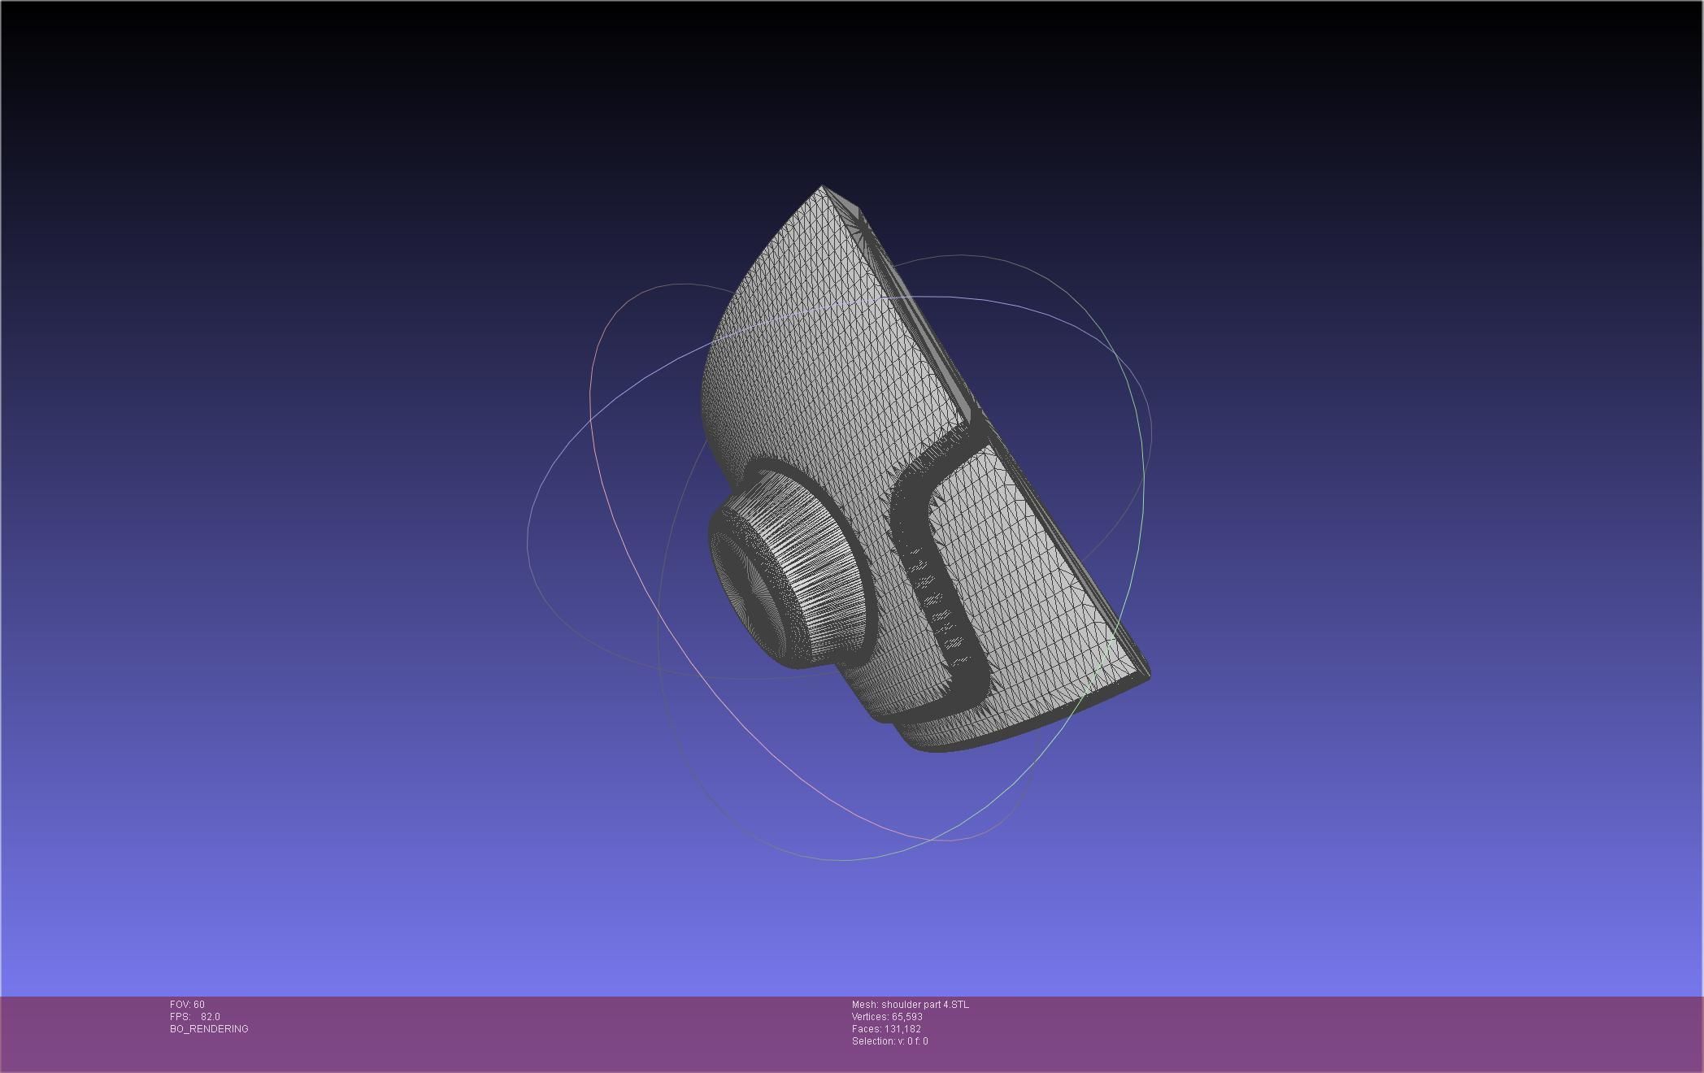Click the 'Vertices: 65,593' entry

(887, 1017)
